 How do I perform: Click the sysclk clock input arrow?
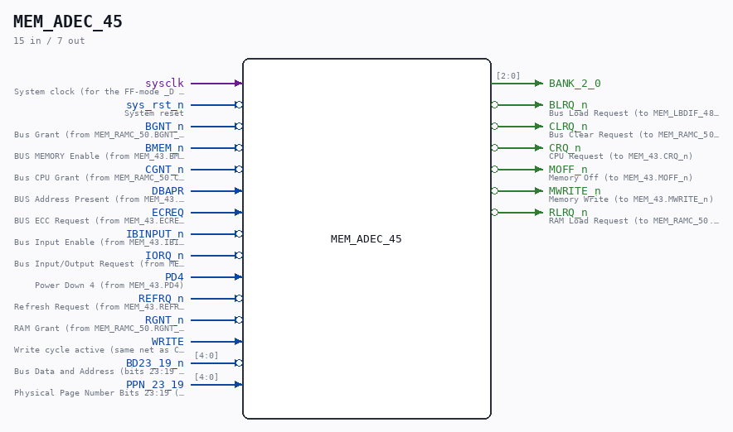pyautogui.click(x=239, y=84)
